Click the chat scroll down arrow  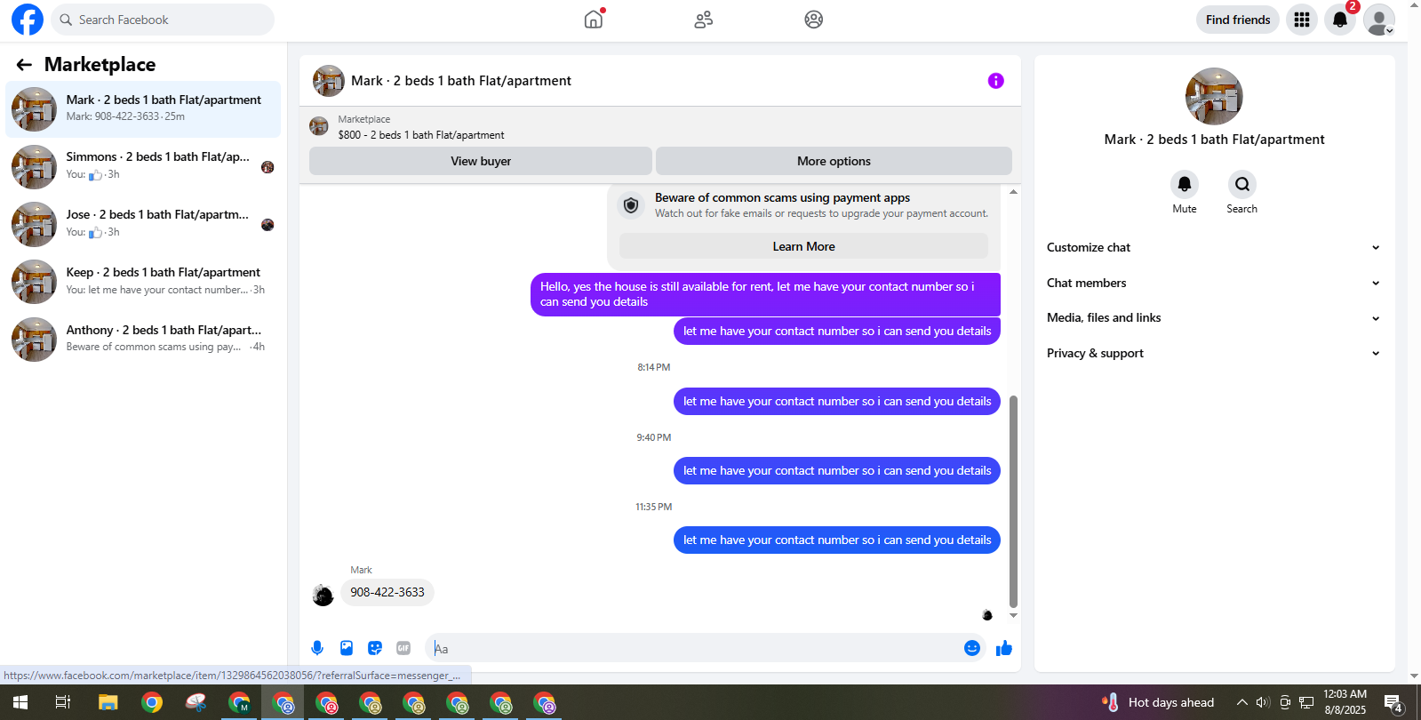click(x=1013, y=615)
